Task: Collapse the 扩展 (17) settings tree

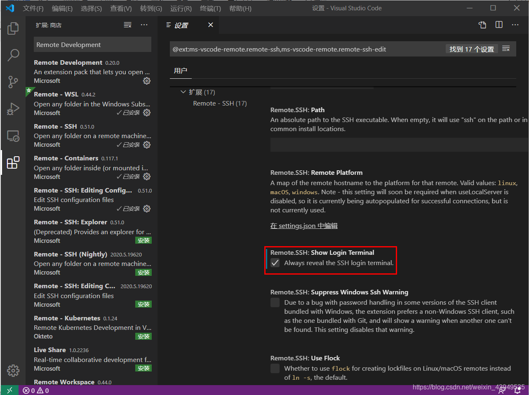Action: (x=183, y=92)
